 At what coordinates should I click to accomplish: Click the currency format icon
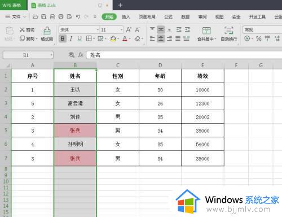pyautogui.click(x=247, y=38)
